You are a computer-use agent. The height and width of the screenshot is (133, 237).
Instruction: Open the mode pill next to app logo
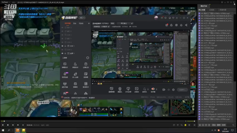[x=82, y=18]
